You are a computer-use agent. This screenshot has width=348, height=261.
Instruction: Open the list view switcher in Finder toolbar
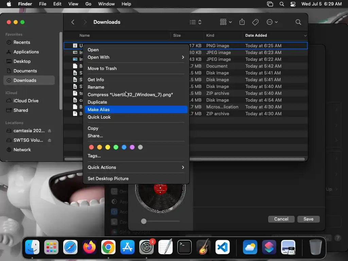[195, 22]
